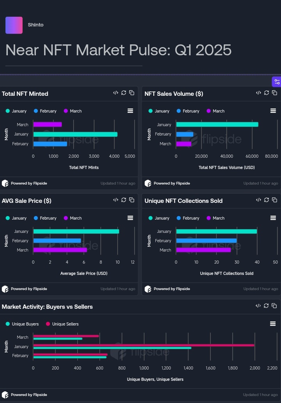Click Shinto's gradient profile avatar

(14, 25)
